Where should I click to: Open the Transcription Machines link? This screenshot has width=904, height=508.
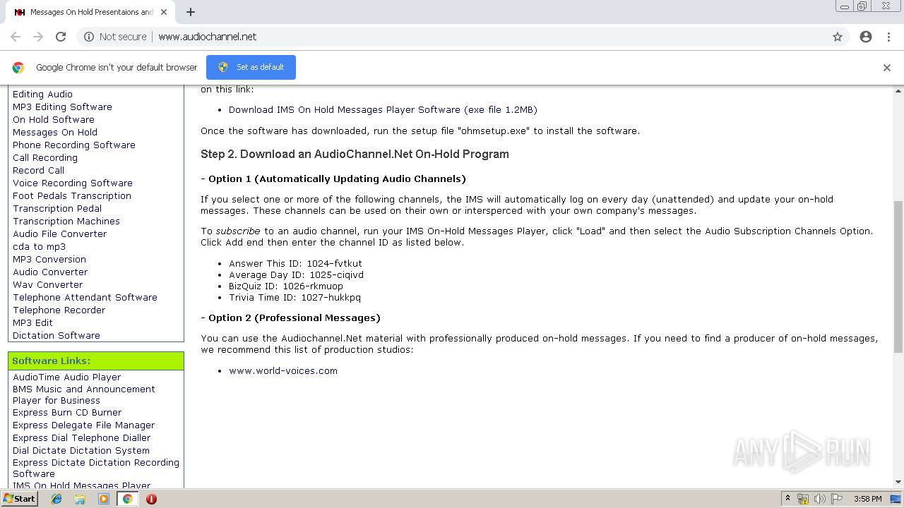click(66, 221)
